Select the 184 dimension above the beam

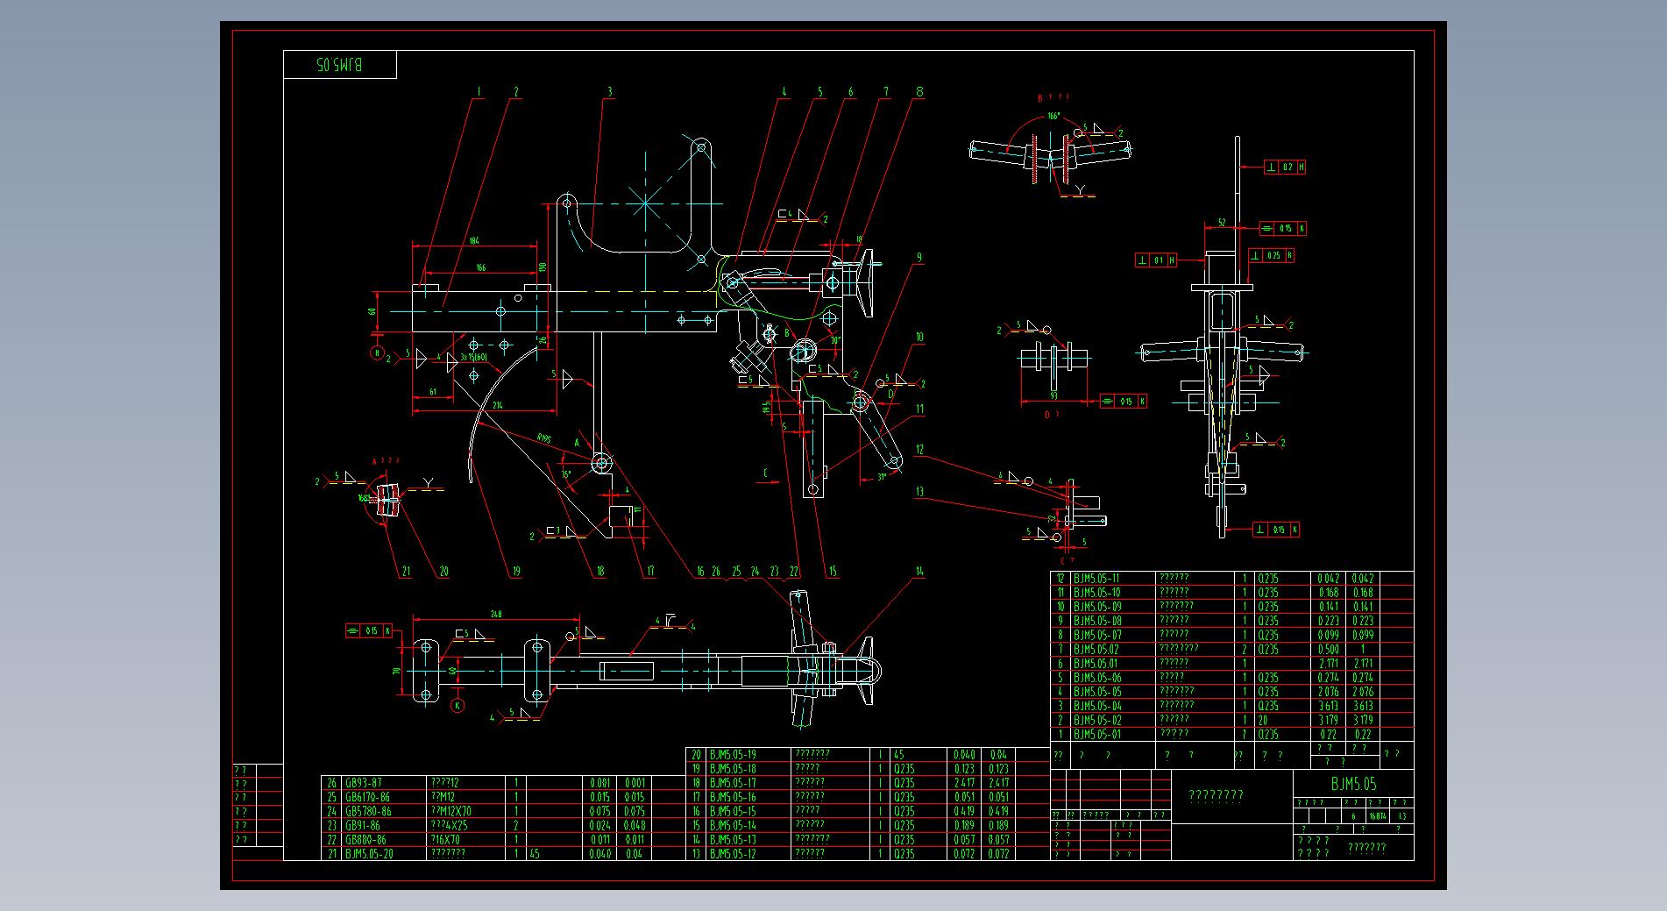474,240
